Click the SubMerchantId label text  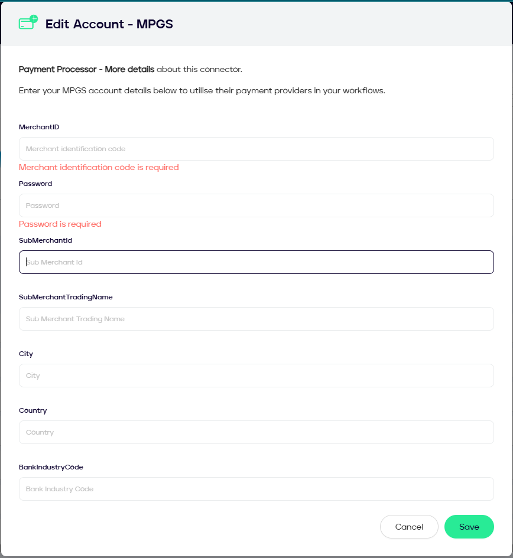[46, 240]
